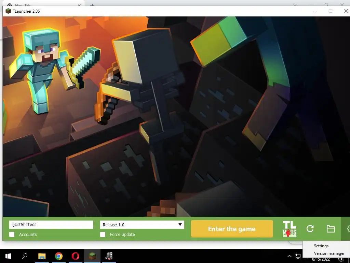Screen dimensions: 350x263
Task: Open the Windows Start menu
Action: (8, 256)
